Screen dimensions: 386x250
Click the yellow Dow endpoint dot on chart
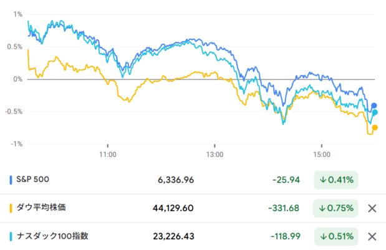point(375,127)
